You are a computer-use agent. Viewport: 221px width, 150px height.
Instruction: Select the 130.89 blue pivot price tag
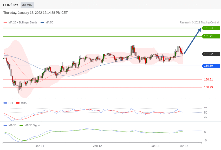(211, 66)
